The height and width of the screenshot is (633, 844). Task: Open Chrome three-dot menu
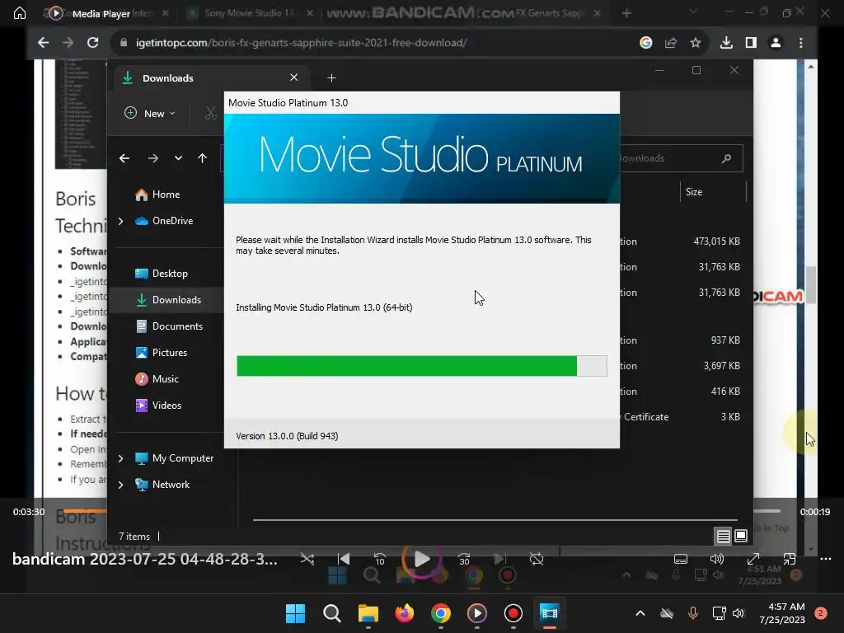point(801,43)
